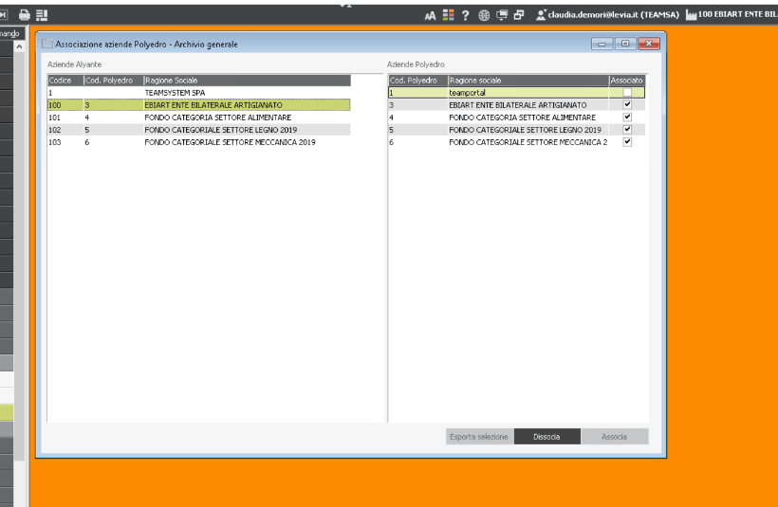Select row 103 FONDO CATEGORIALE SETTORE MECCANICA 2019
Screen dimensions: 778x507
[x=198, y=142]
